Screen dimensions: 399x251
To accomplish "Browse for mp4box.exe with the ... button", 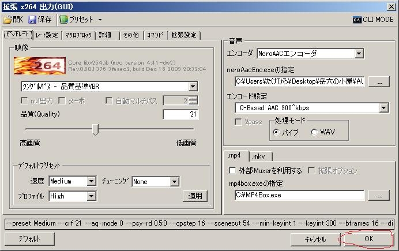I will pos(379,195).
